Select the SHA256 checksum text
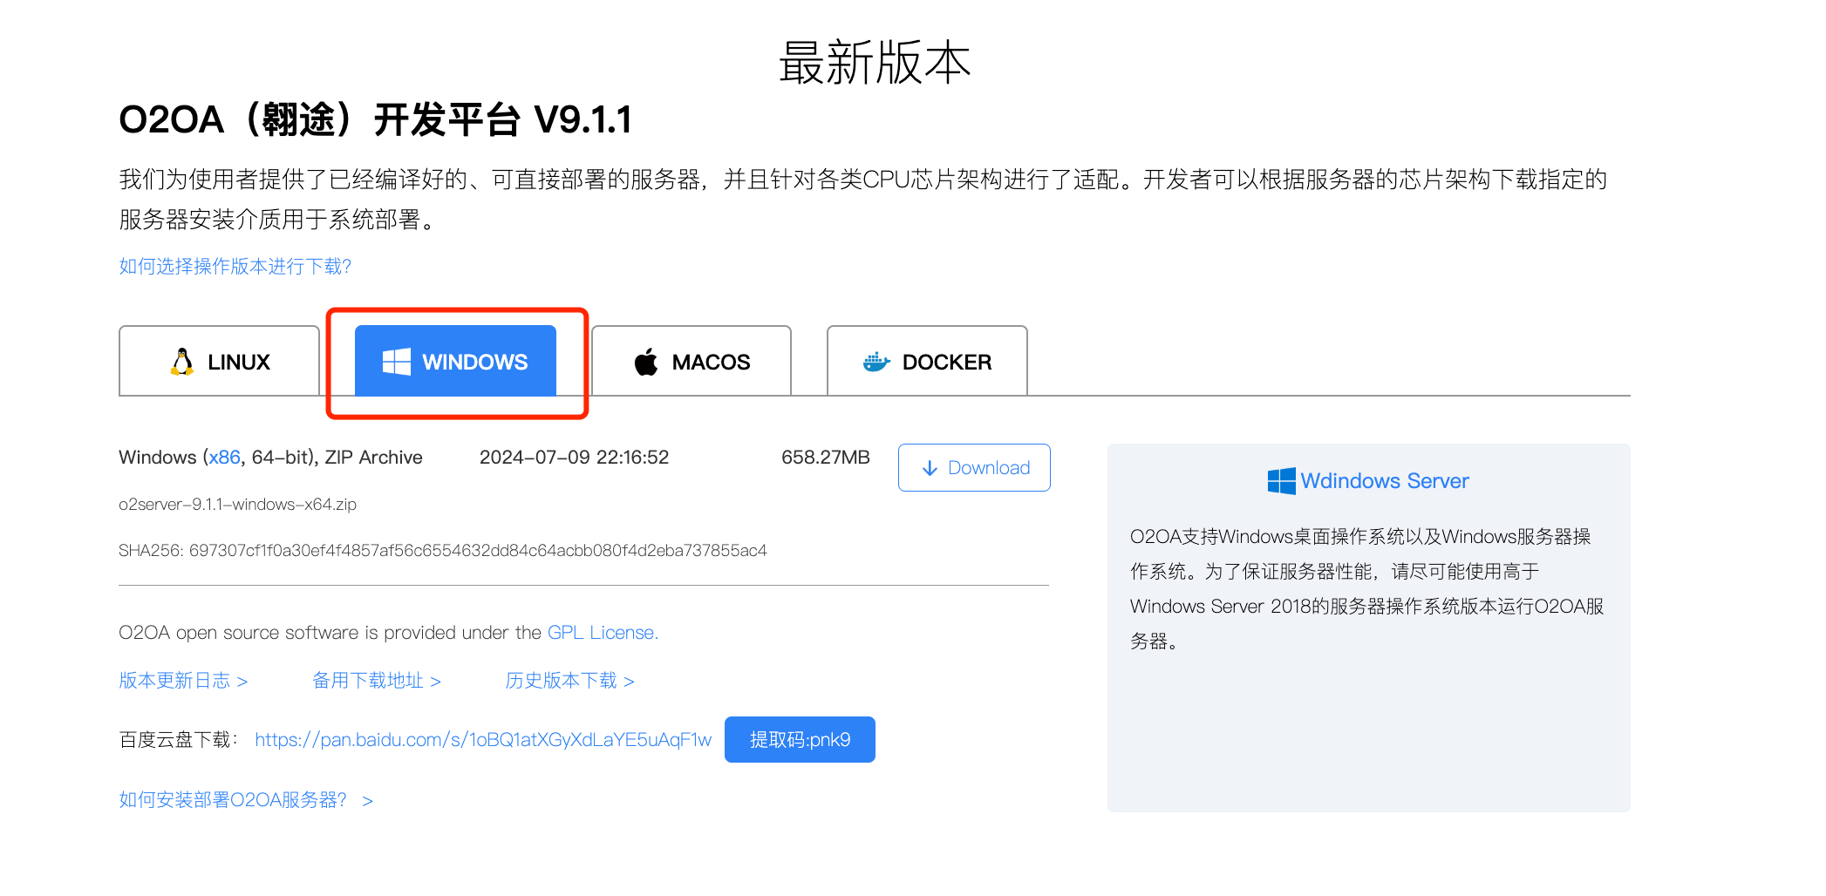This screenshot has height=896, width=1826. 443,550
